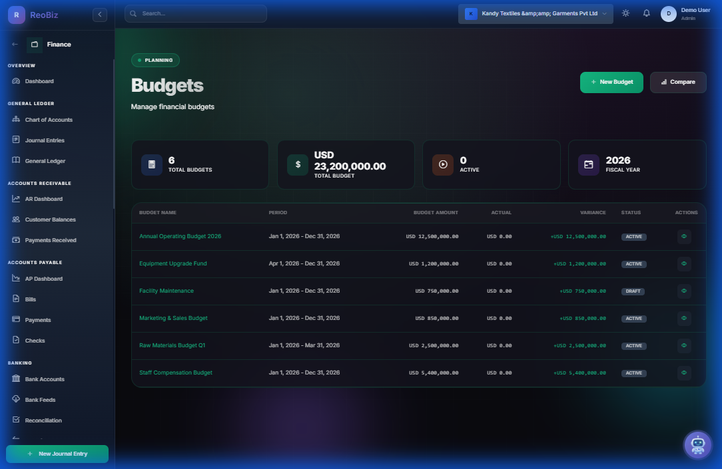The height and width of the screenshot is (469, 722).
Task: Click the ACTIVE status badge on Equipment Upgrade Fund
Action: pyautogui.click(x=633, y=263)
